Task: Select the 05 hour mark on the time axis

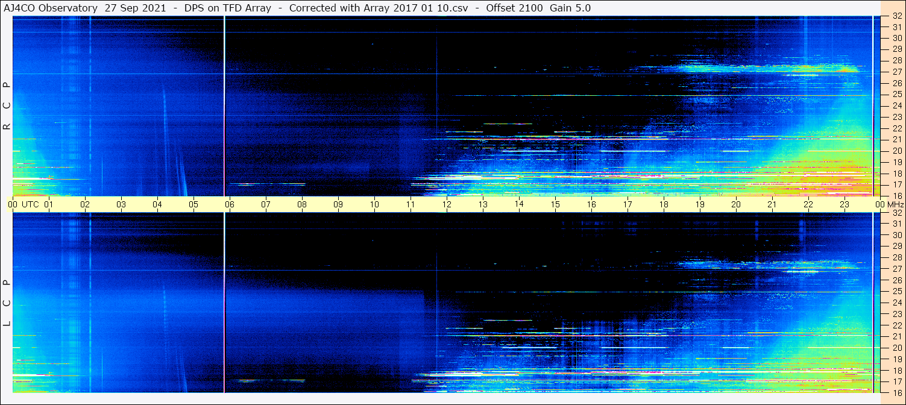Action: (193, 204)
